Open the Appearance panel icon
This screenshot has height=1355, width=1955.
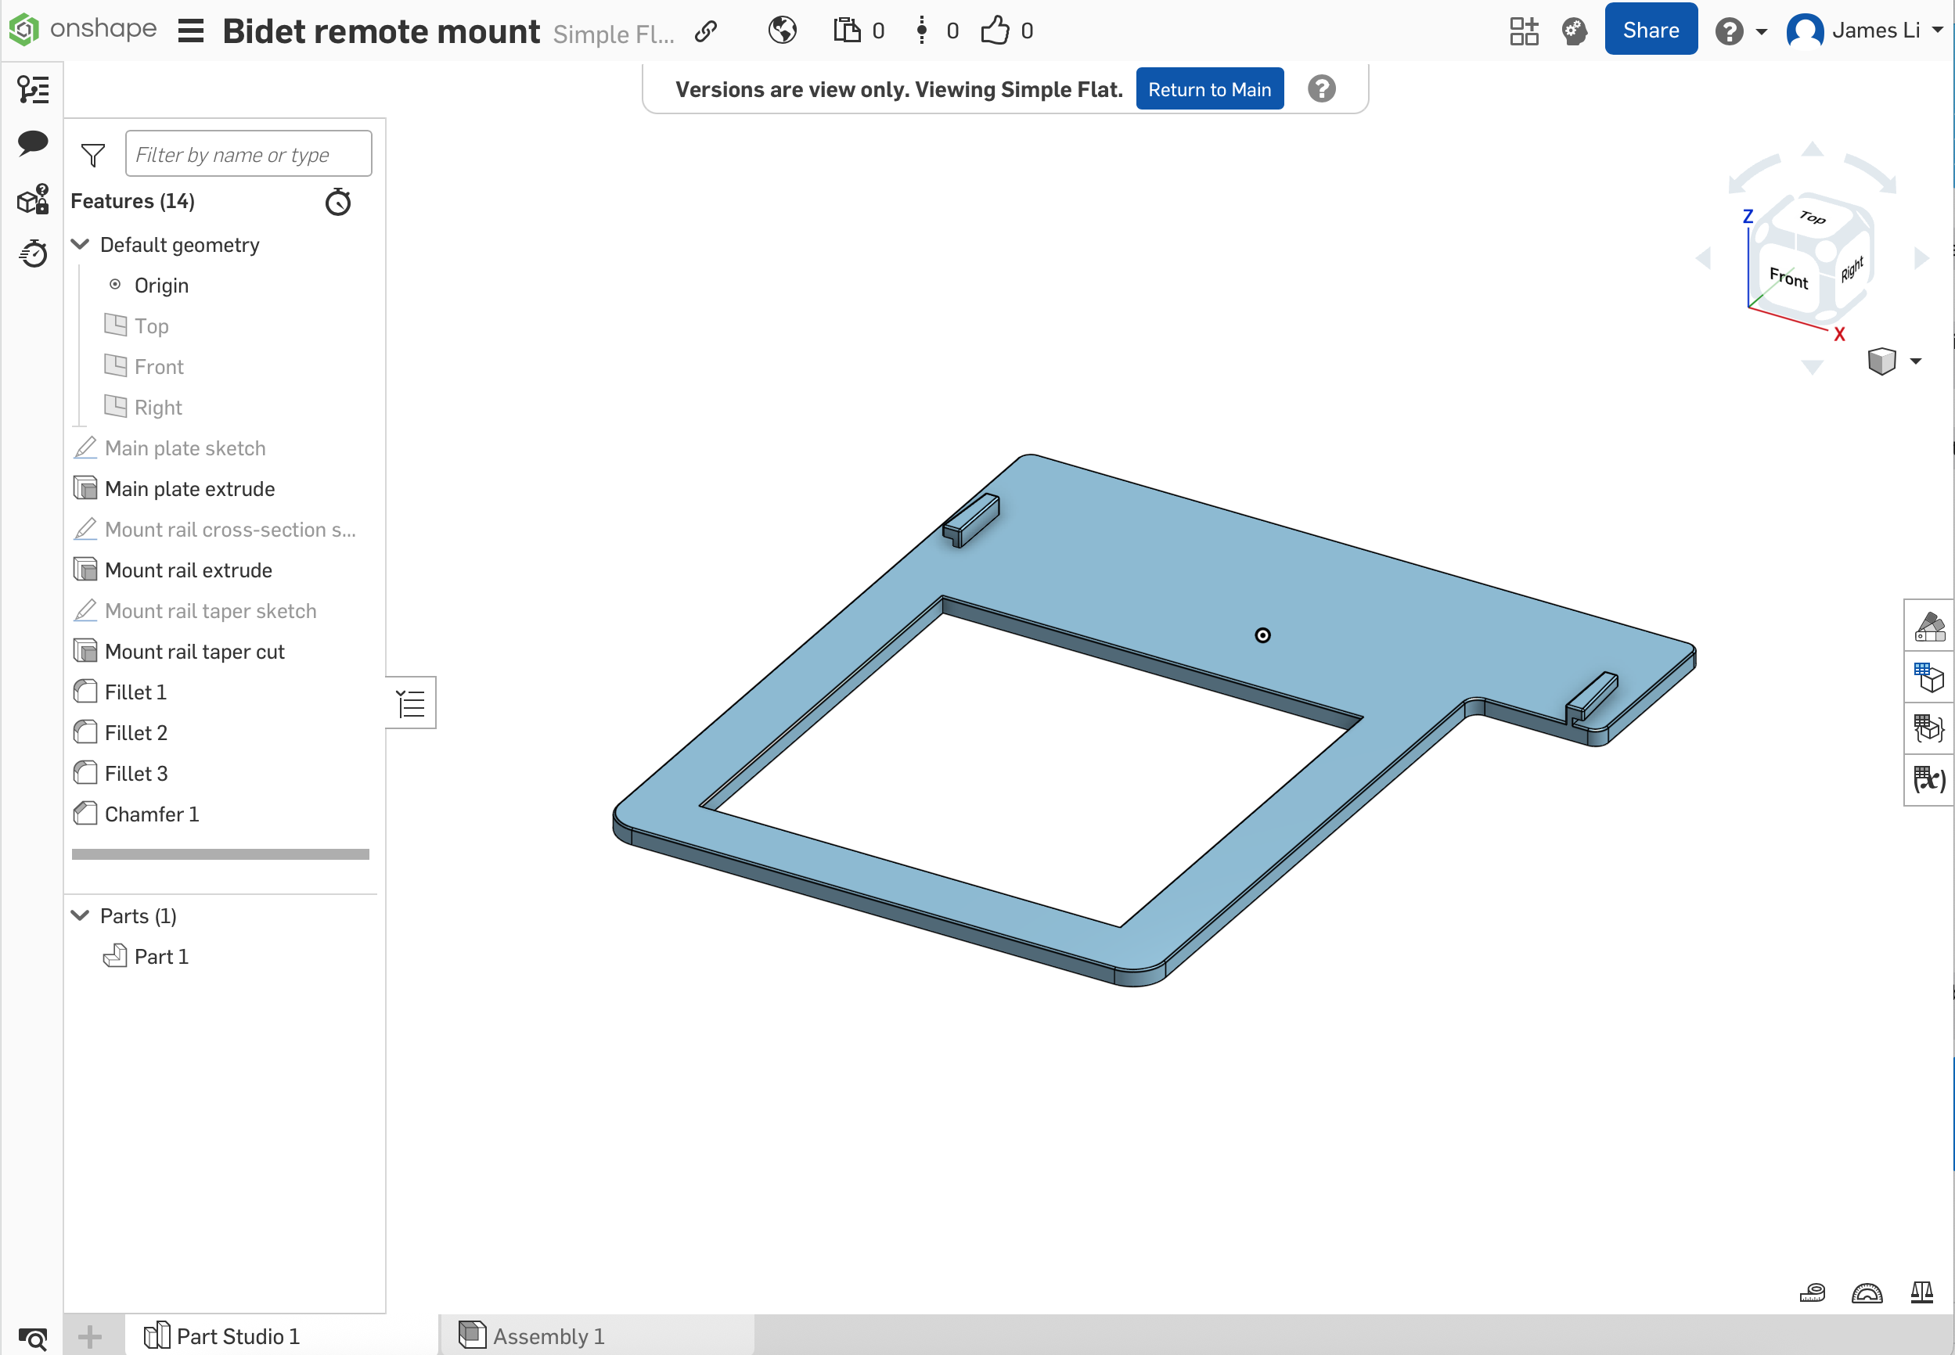[1928, 627]
